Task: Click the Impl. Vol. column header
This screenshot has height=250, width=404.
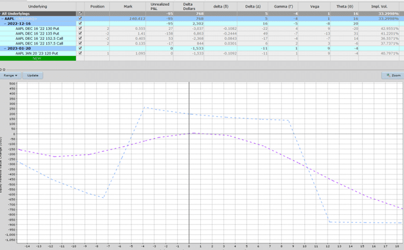Action: coord(379,6)
